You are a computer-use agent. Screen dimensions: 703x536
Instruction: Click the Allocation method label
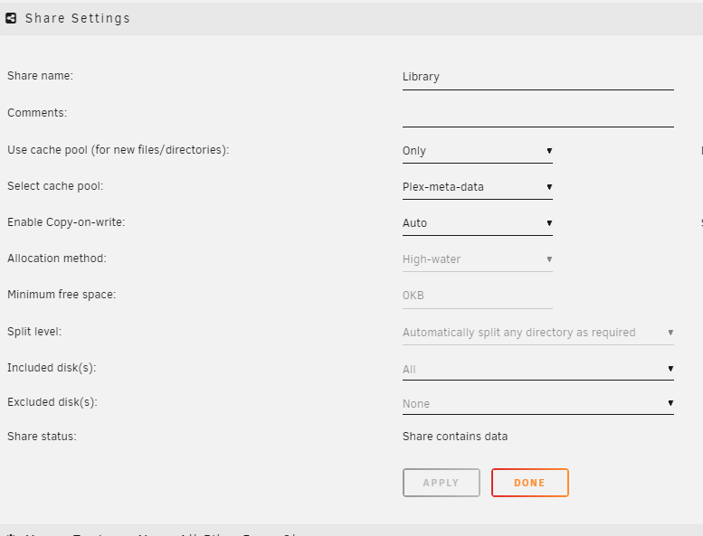click(x=56, y=259)
